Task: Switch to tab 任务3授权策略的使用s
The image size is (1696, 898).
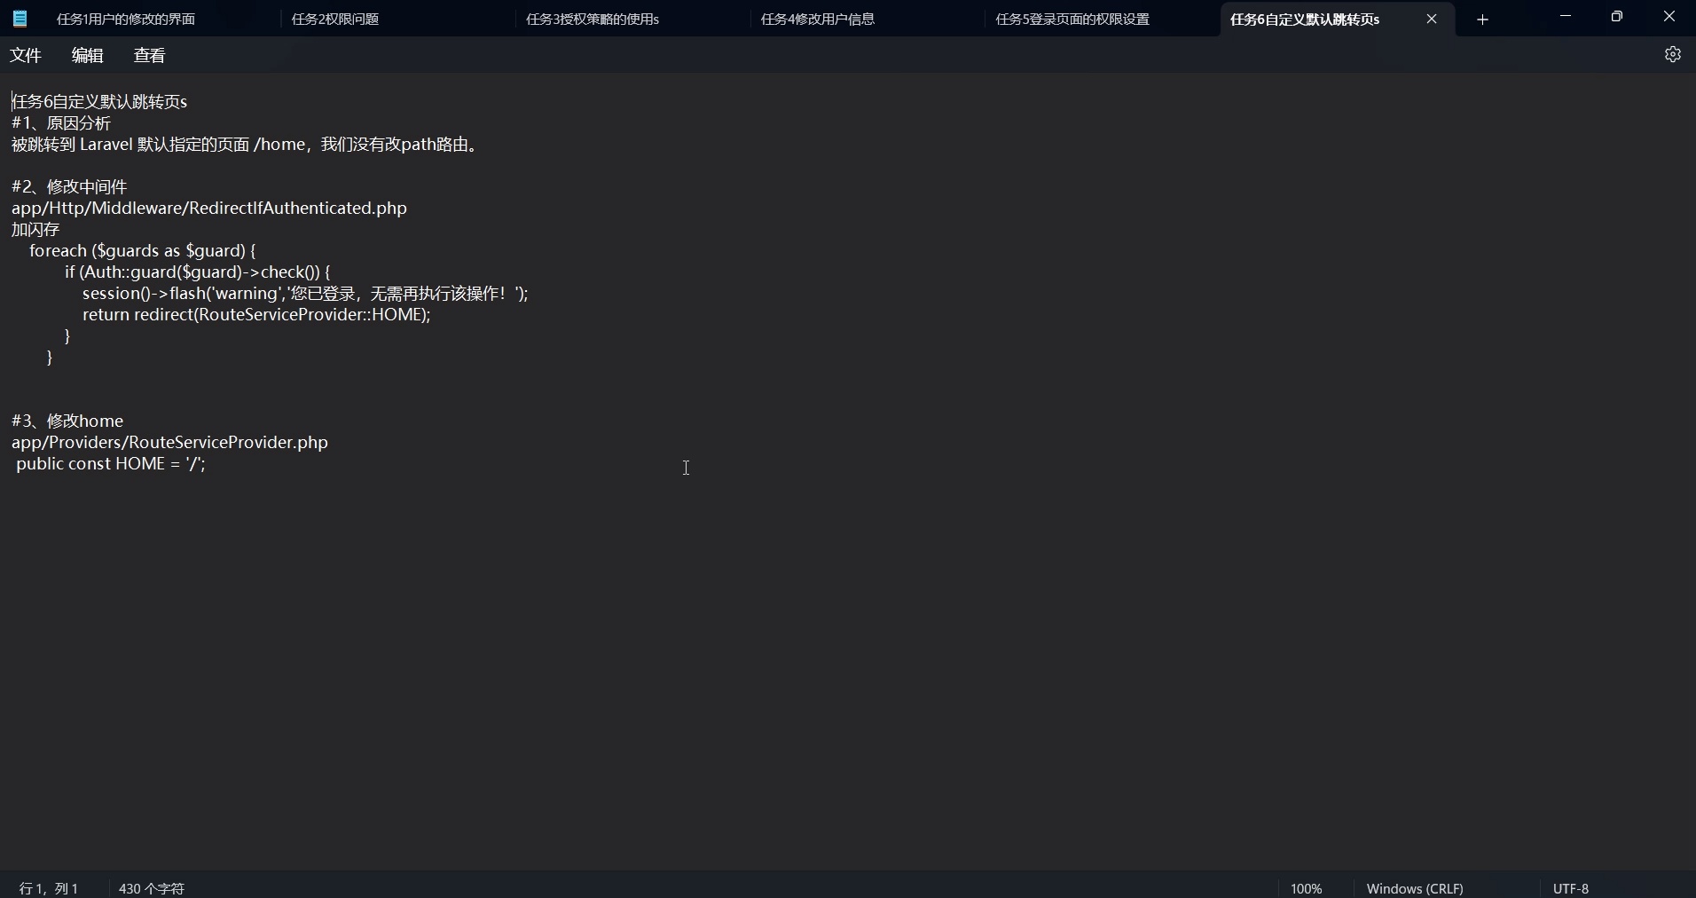Action: pyautogui.click(x=593, y=19)
